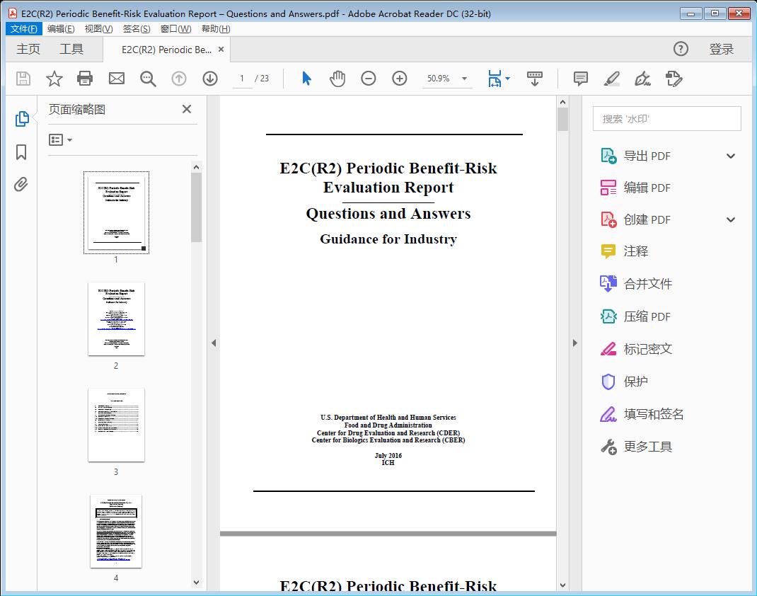Select the highlight text tool

[x=611, y=79]
